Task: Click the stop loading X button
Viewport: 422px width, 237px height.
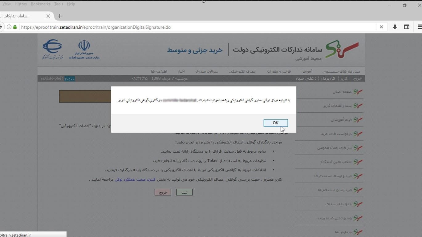Action: [x=381, y=27]
